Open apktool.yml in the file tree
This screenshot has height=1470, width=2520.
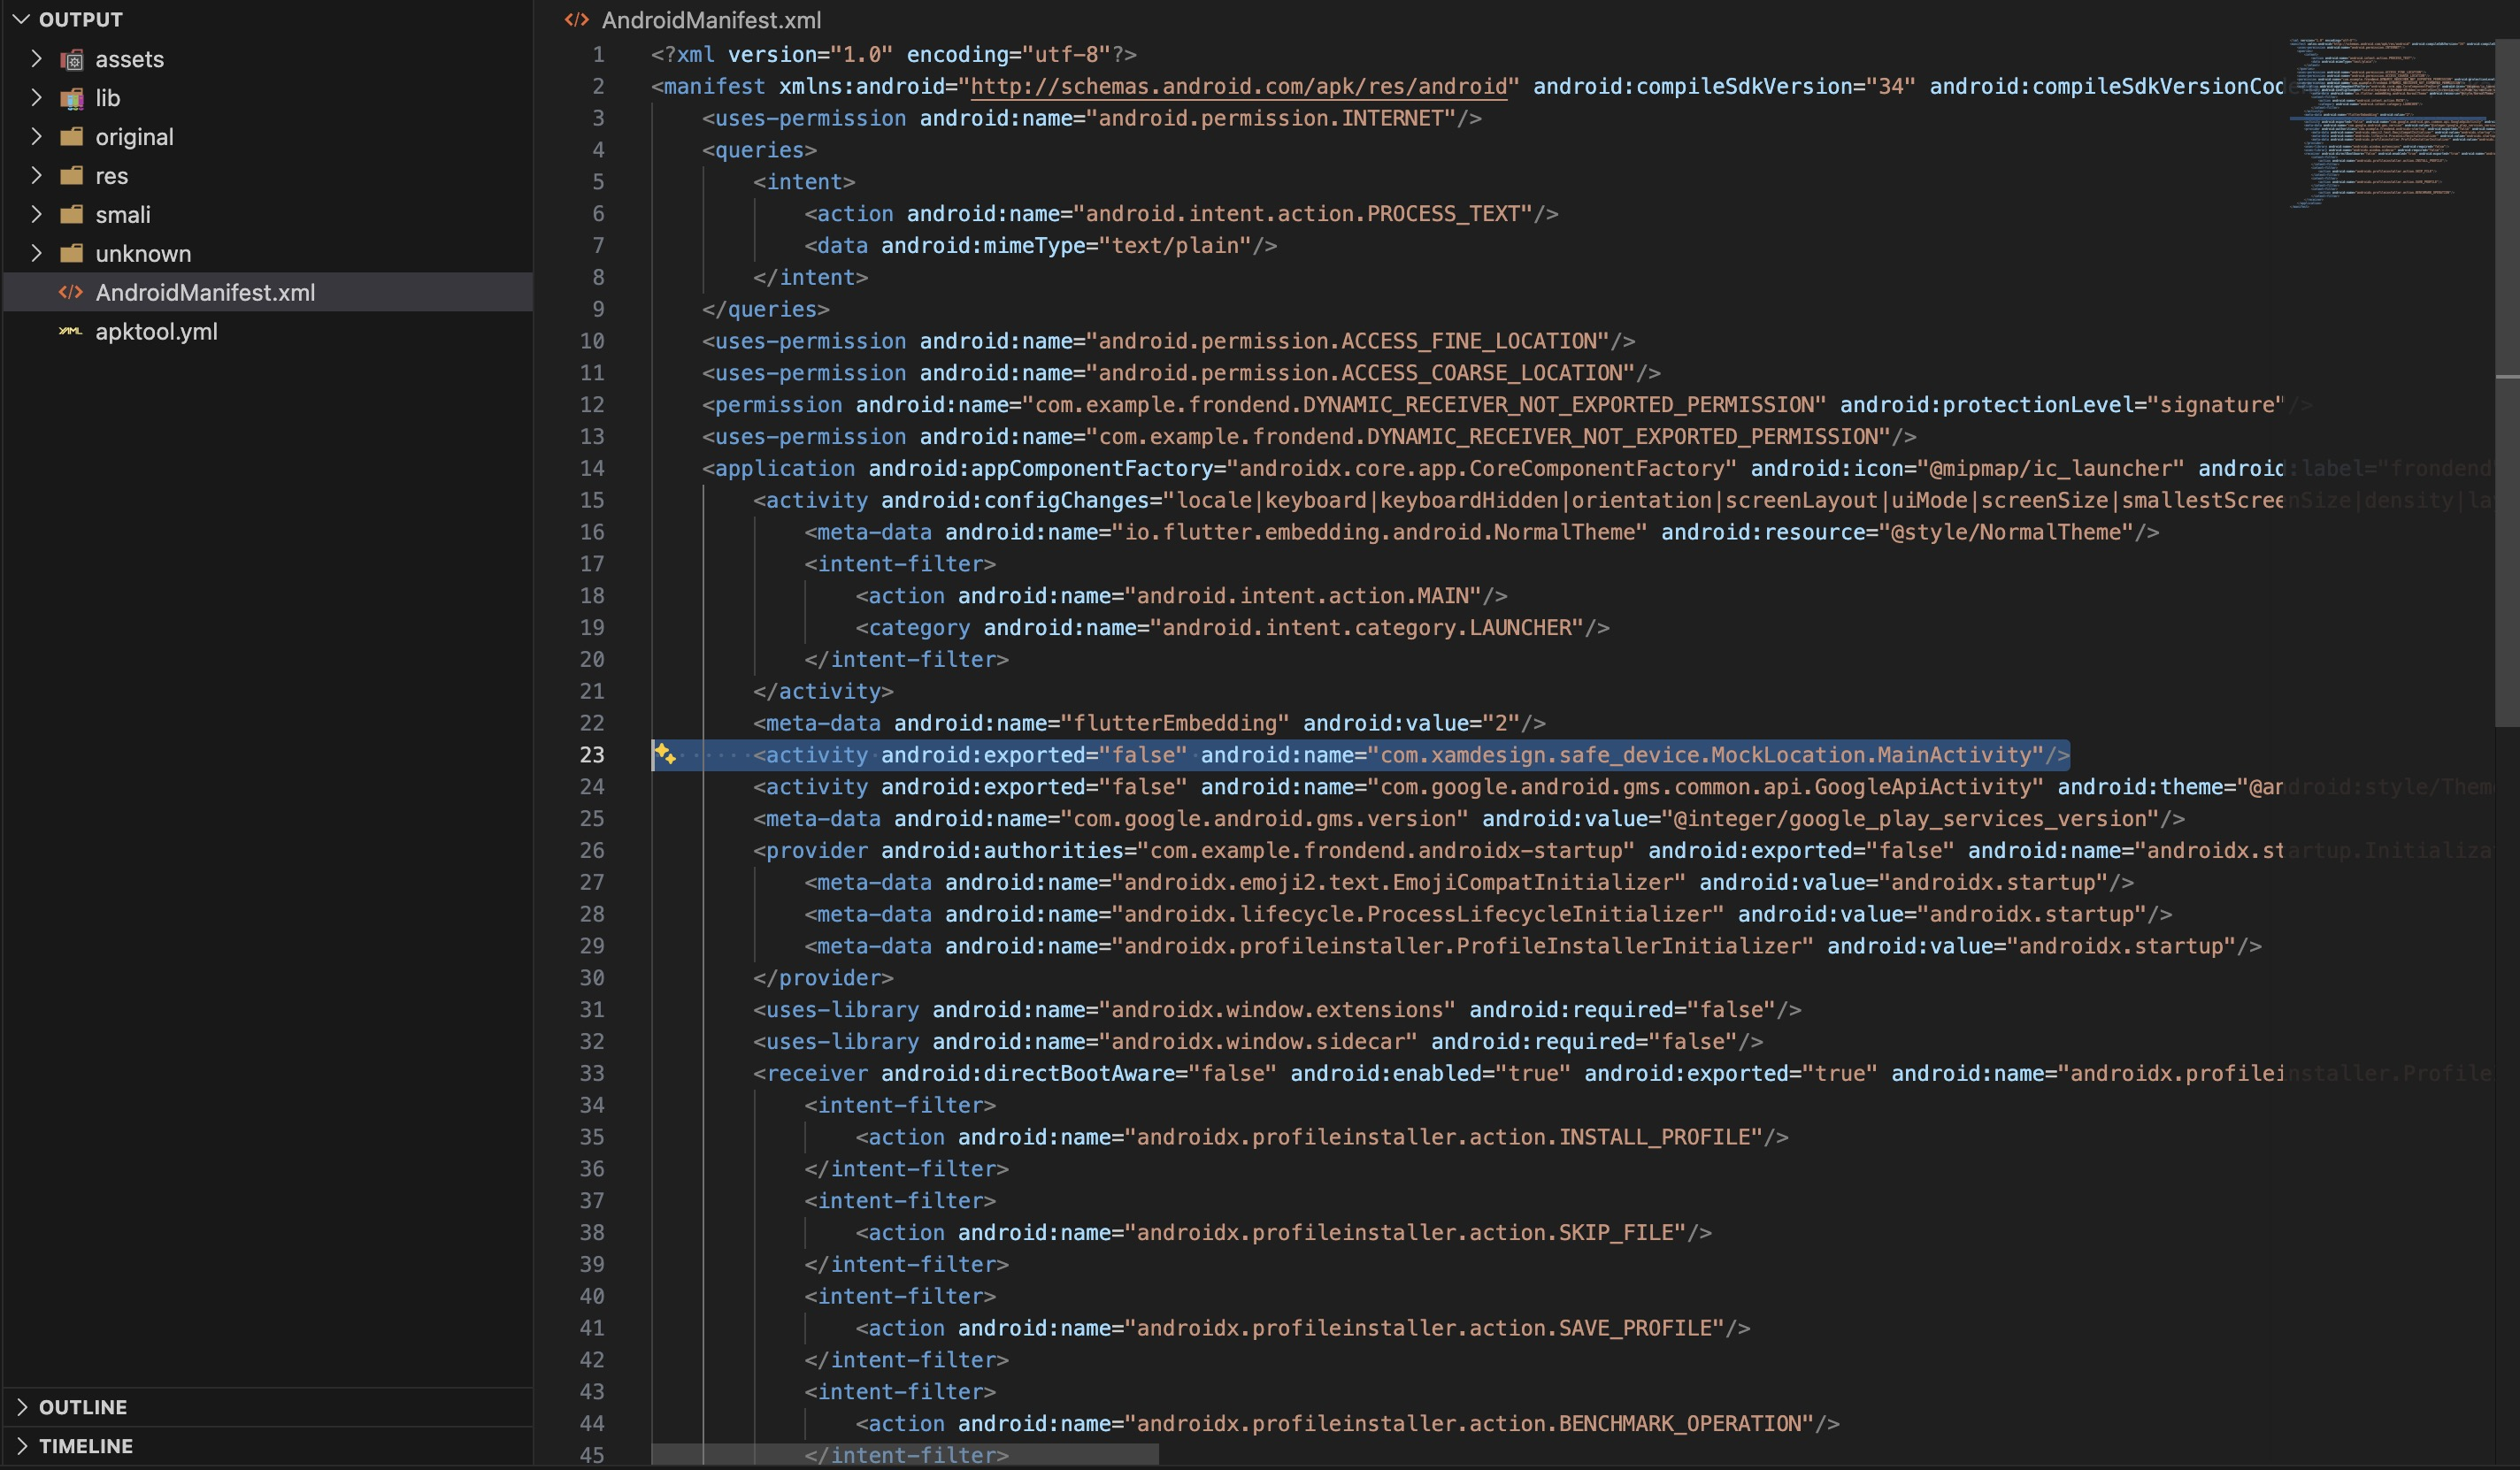pos(268,332)
